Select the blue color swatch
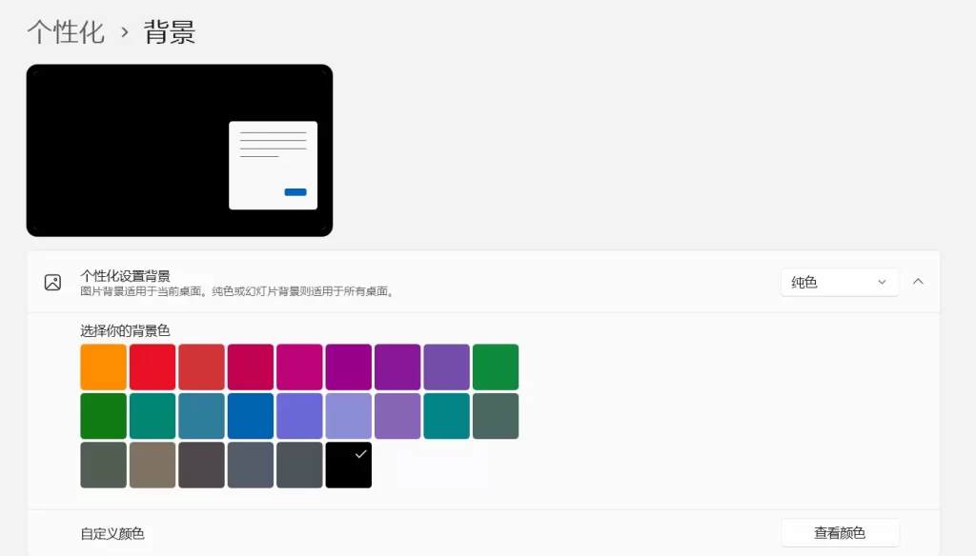This screenshot has height=556, width=976. pyautogui.click(x=251, y=415)
